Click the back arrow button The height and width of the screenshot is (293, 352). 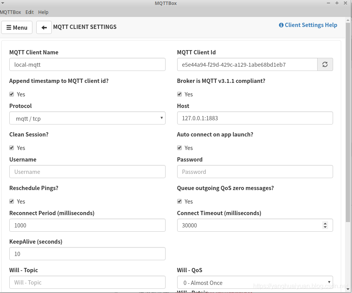pos(44,27)
